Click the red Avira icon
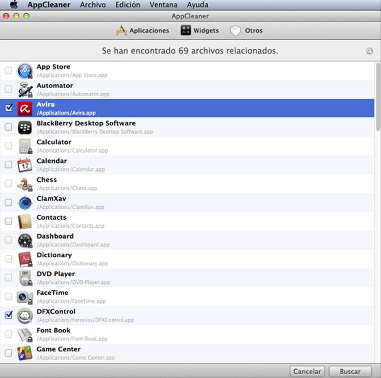The width and height of the screenshot is (381, 378). tap(25, 108)
